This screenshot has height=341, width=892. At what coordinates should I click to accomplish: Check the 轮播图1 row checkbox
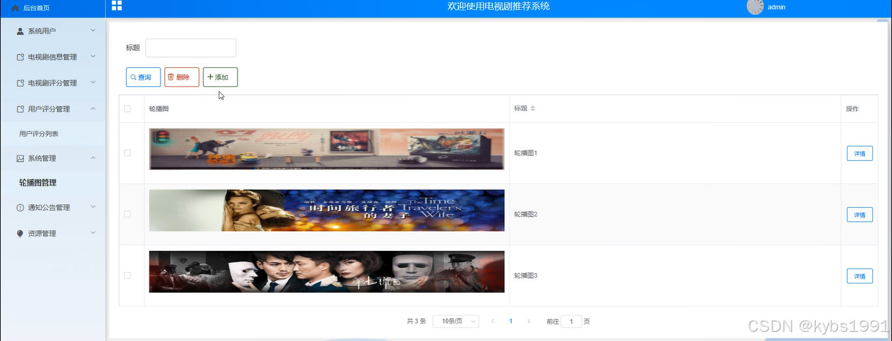coord(127,153)
